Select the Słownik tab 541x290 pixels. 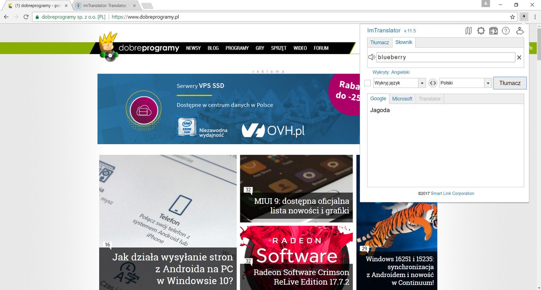point(404,42)
